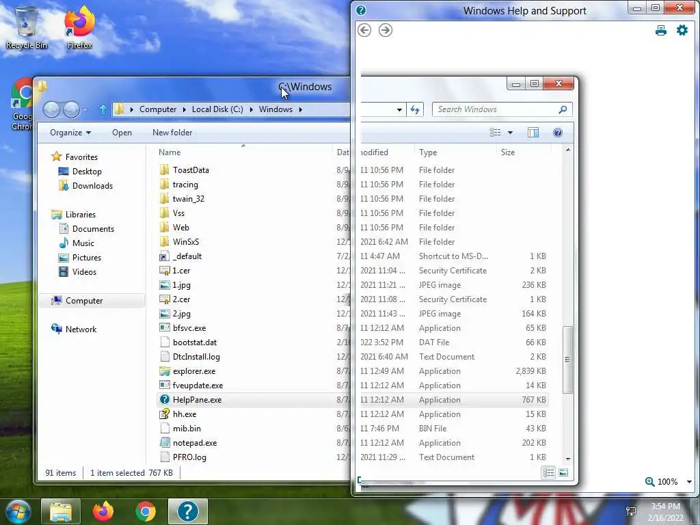Switch to details view in the status corner
700x525 pixels.
[548, 472]
